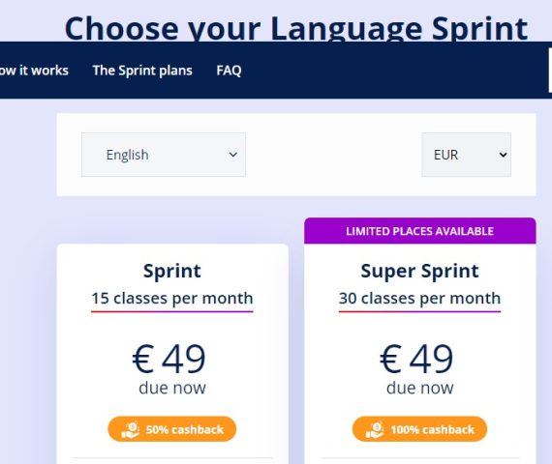Go to 'The Sprint plans' menu item
The height and width of the screenshot is (464, 552).
(142, 71)
